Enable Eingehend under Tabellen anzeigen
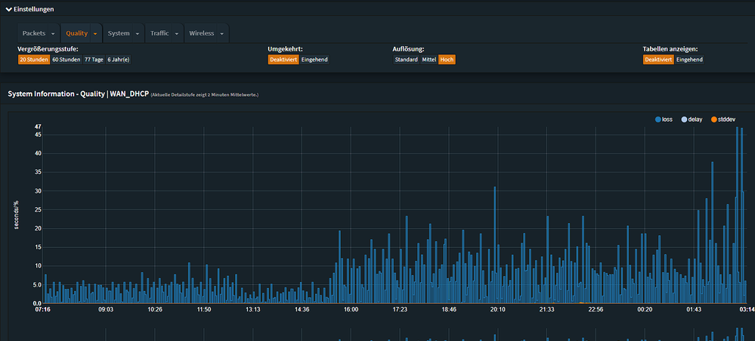Image resolution: width=755 pixels, height=341 pixels. point(689,59)
